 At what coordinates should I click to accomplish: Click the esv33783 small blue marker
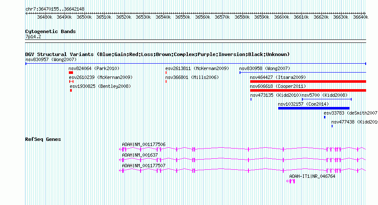click(325, 117)
